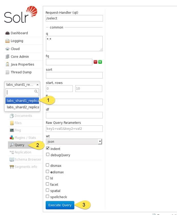Click the Java Properties jar icon
Screen dimensions: 177x215
pos(7,64)
